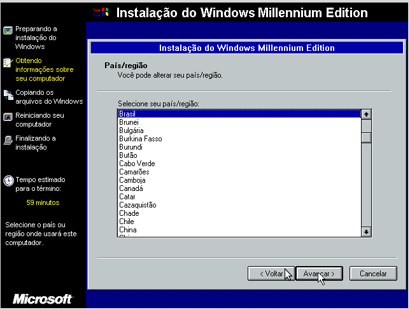Click the clock icon beside Tempo estimado
Screen dimensions: 410x310
click(x=8, y=181)
